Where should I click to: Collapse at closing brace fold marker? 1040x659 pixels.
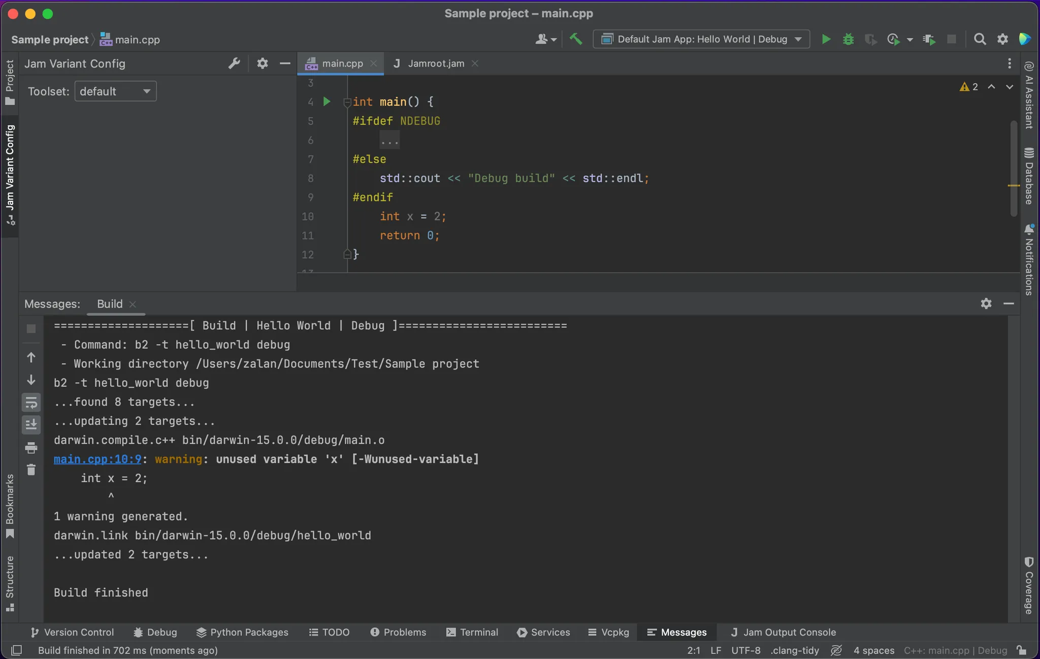tap(347, 254)
